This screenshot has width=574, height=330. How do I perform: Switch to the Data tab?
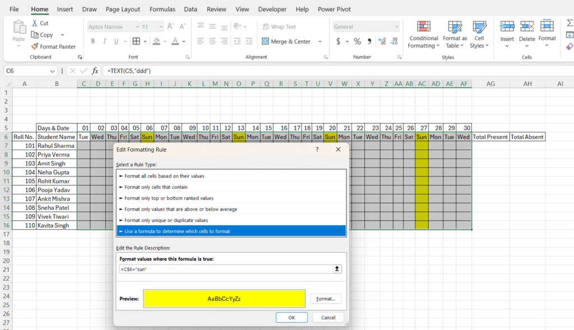tap(191, 9)
